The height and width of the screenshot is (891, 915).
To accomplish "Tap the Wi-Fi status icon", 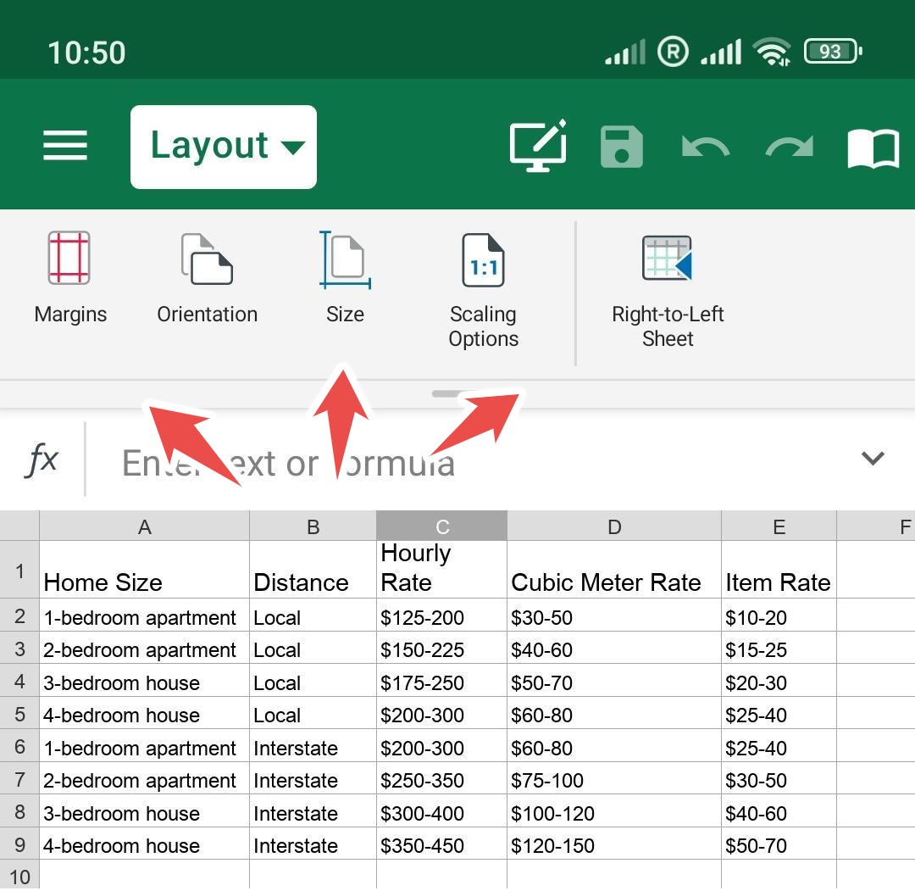I will 772,52.
